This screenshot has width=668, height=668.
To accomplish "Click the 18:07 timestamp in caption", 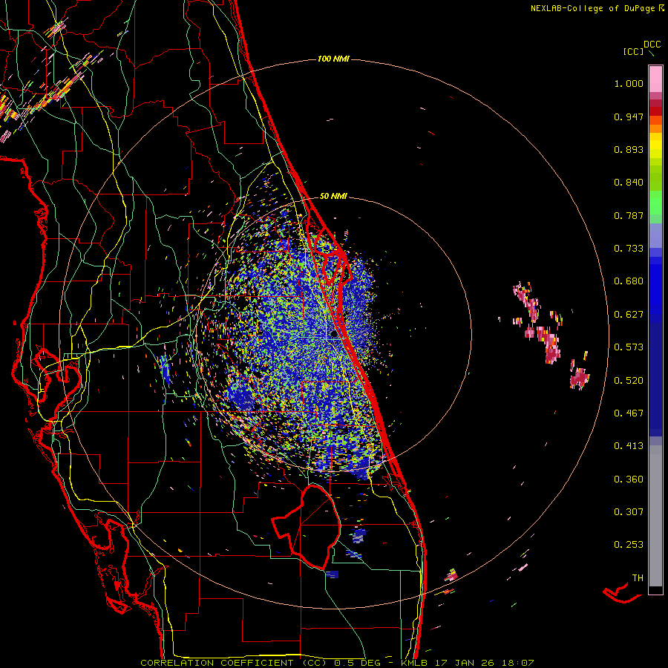I will (519, 663).
